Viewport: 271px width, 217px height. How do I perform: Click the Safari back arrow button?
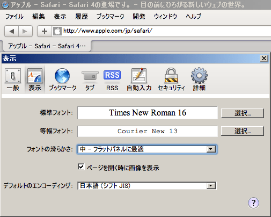click(x=11, y=31)
